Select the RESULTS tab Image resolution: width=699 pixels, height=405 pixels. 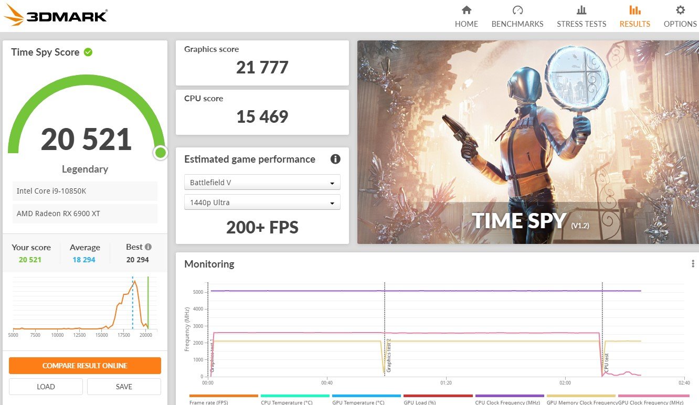click(x=634, y=17)
